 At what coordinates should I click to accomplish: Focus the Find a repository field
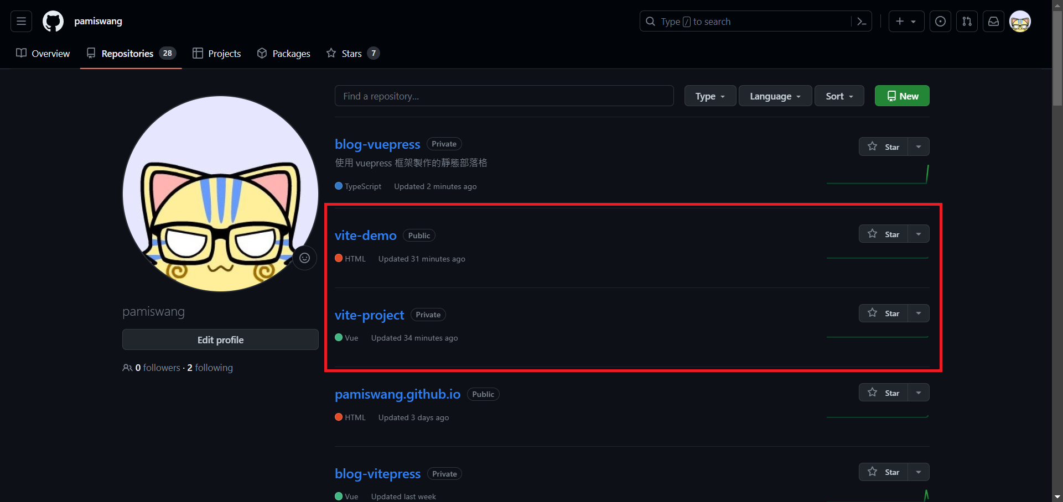504,96
